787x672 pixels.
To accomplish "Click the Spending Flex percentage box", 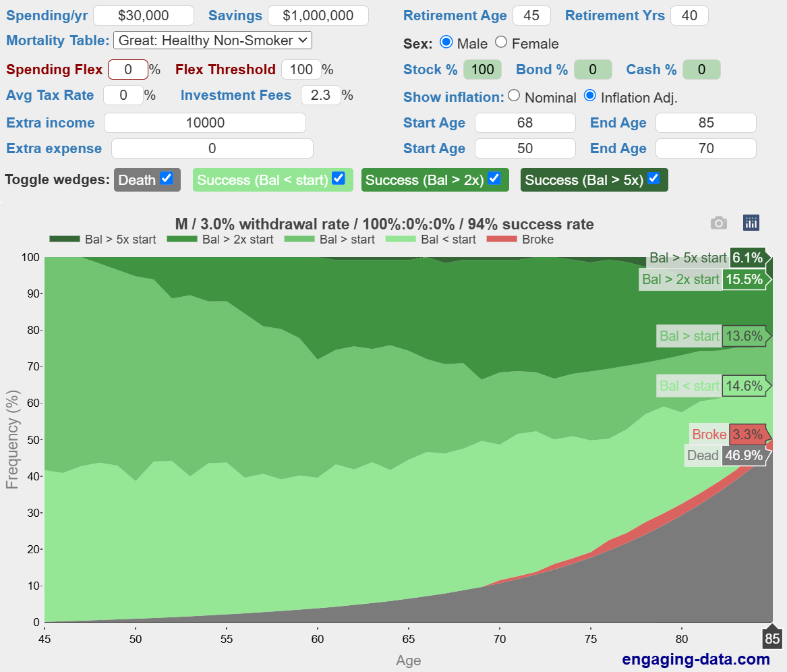I will coord(127,69).
